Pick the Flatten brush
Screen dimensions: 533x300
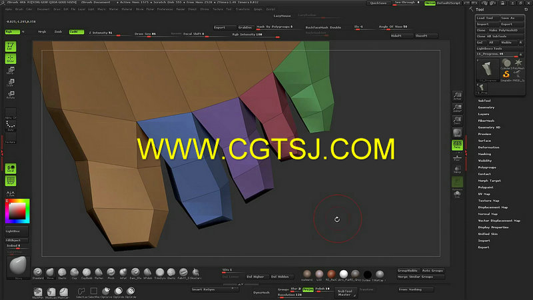99,273
